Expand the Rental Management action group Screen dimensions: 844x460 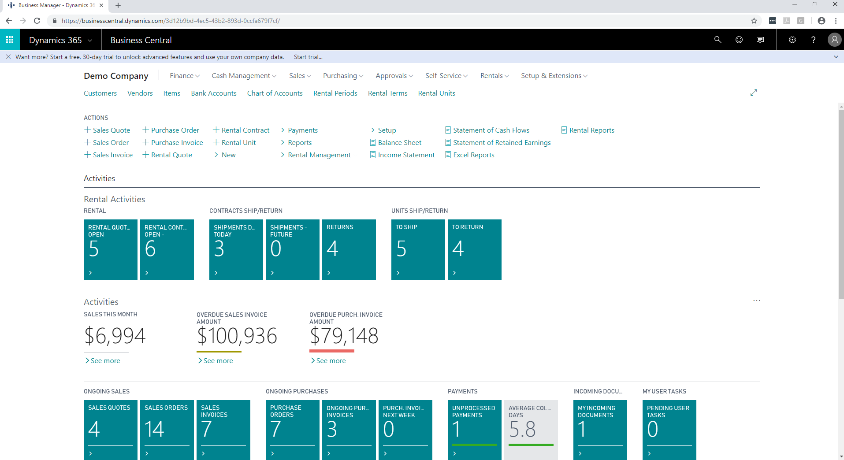(x=316, y=155)
